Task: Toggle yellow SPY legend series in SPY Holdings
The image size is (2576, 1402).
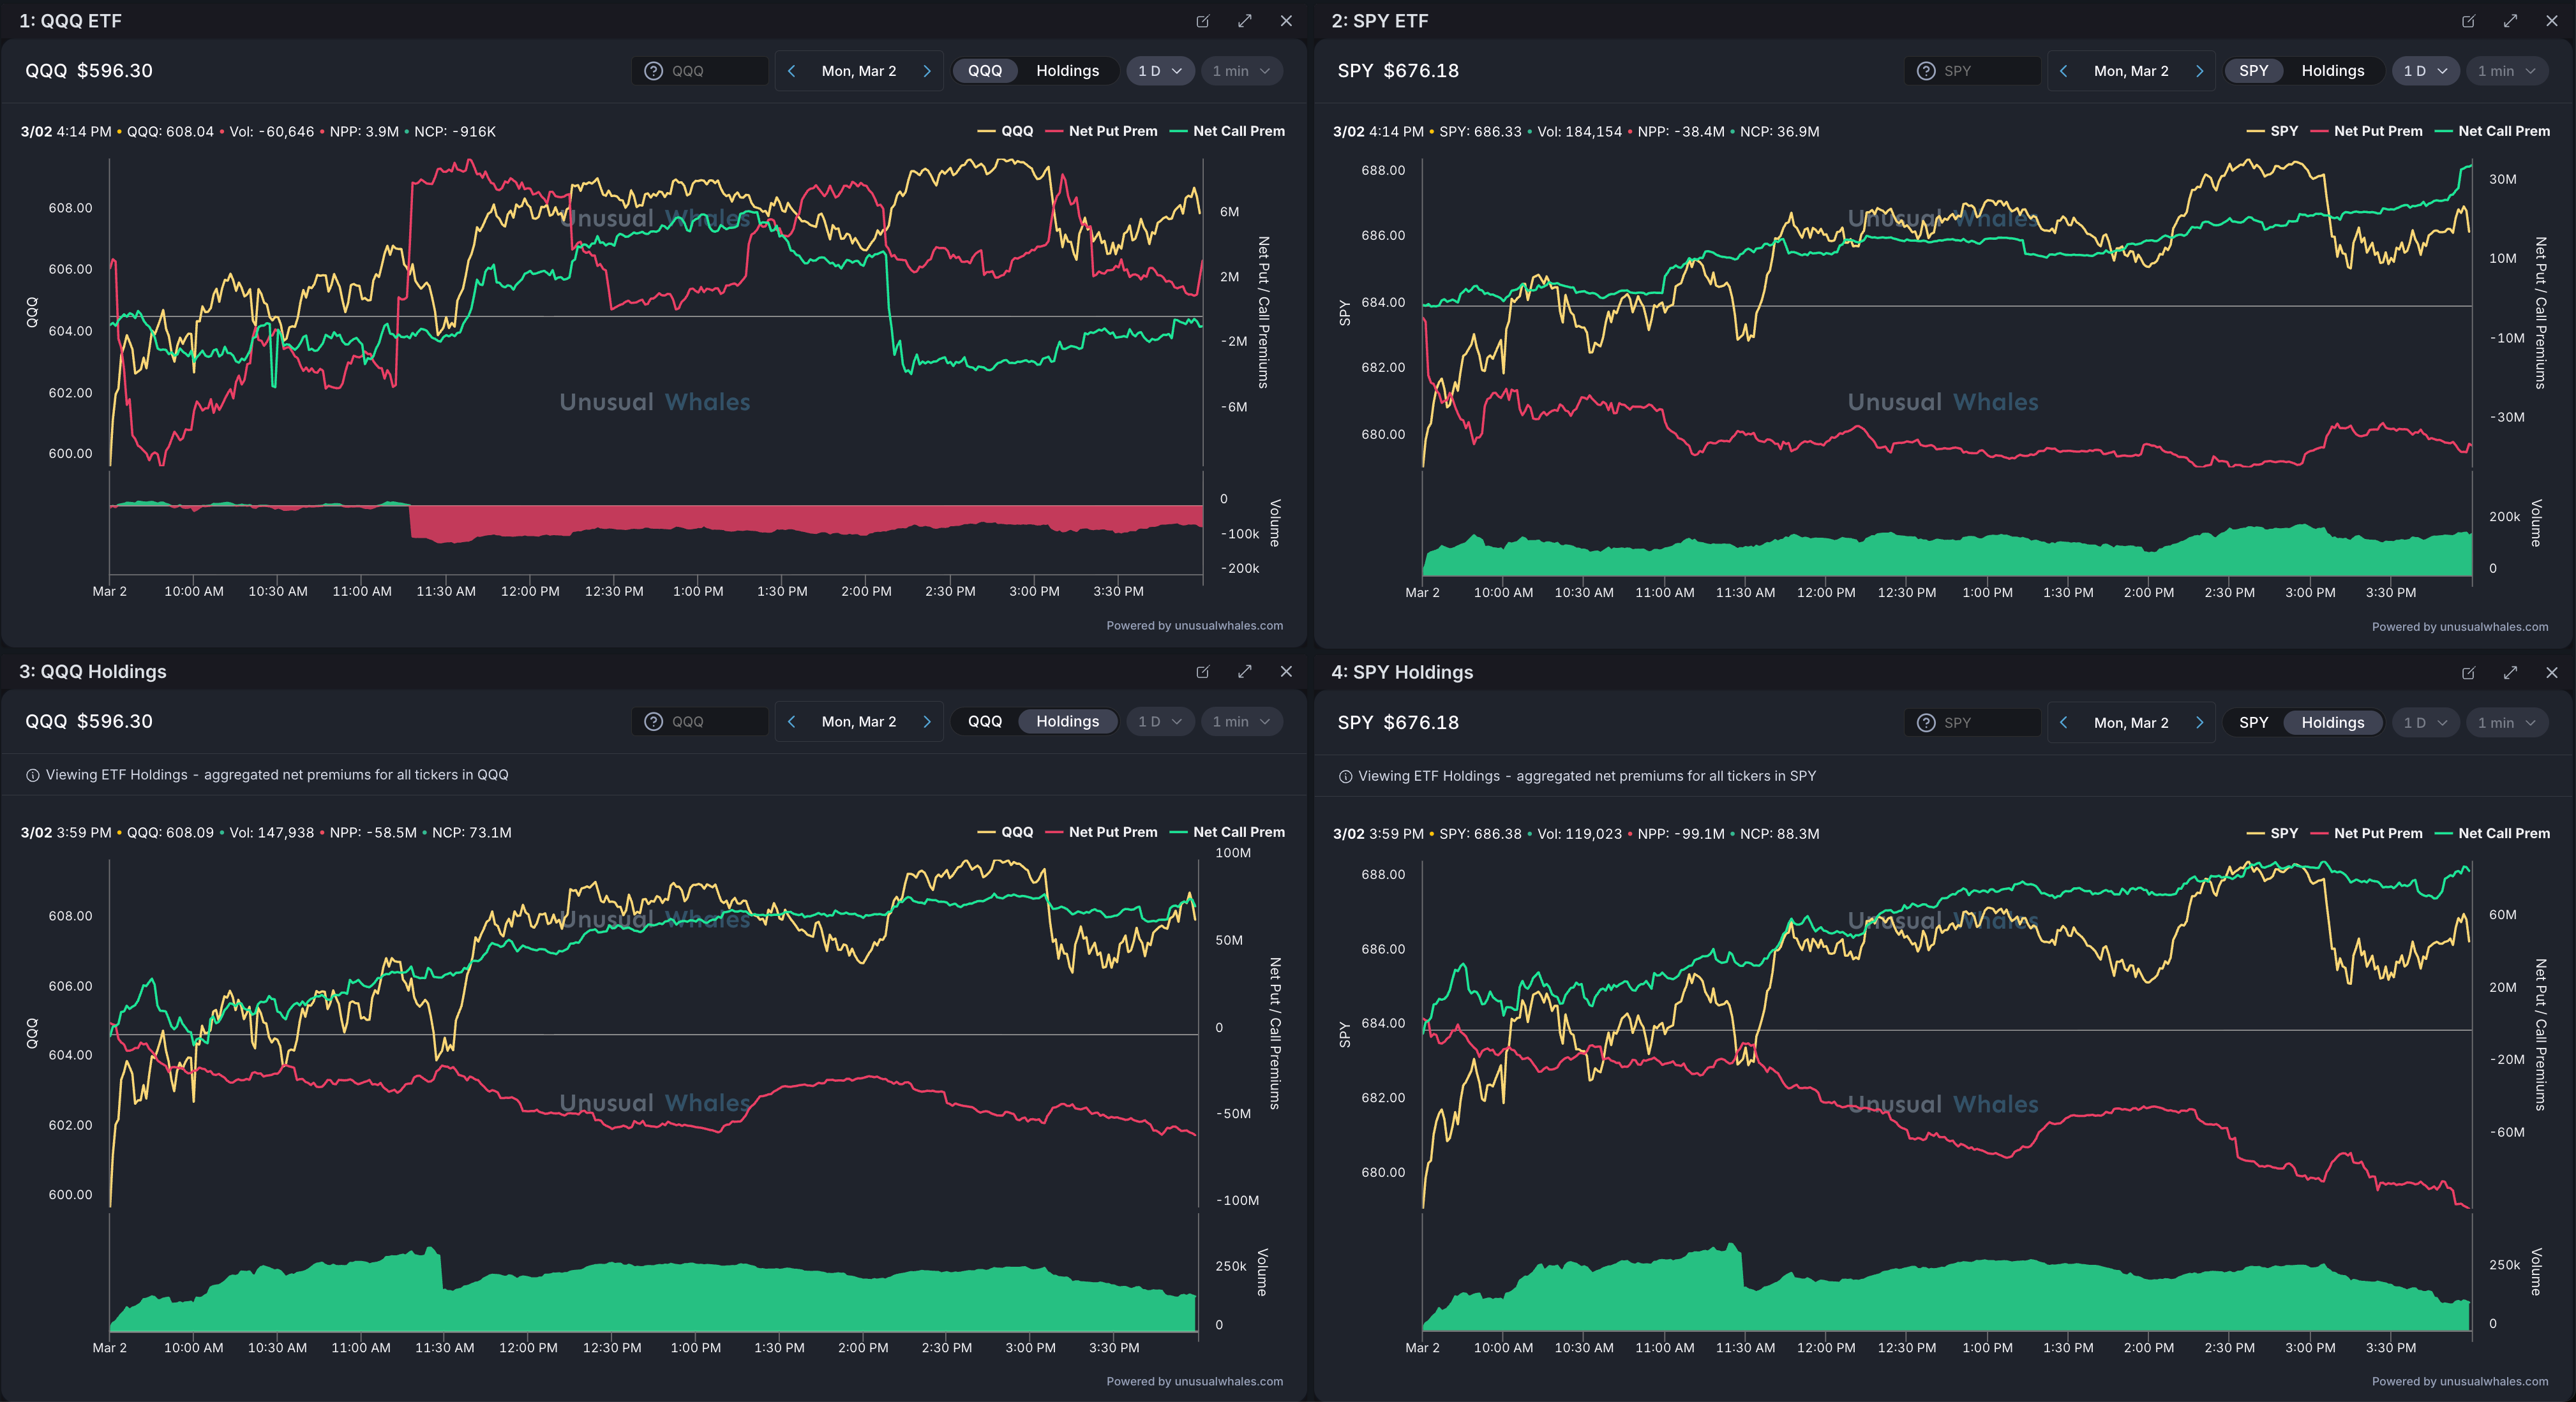Action: [2283, 834]
